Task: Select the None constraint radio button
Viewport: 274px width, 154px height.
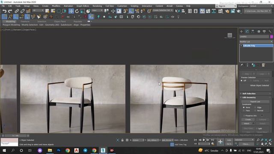Action: [x=244, y=107]
